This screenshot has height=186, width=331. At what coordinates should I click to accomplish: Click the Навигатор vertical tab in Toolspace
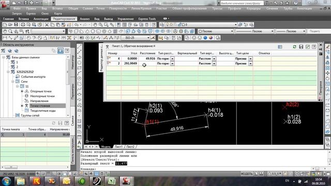(72, 63)
